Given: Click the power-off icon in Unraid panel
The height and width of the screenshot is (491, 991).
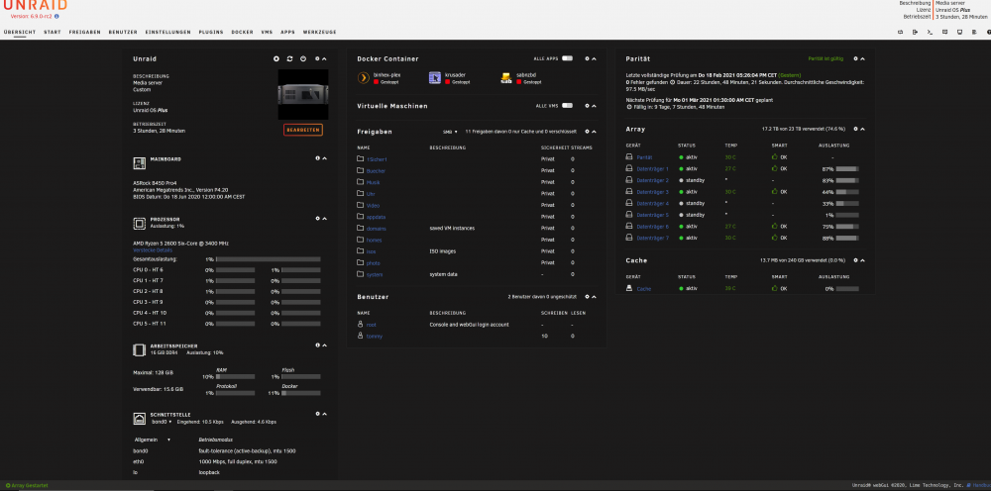Looking at the screenshot, I should [302, 58].
